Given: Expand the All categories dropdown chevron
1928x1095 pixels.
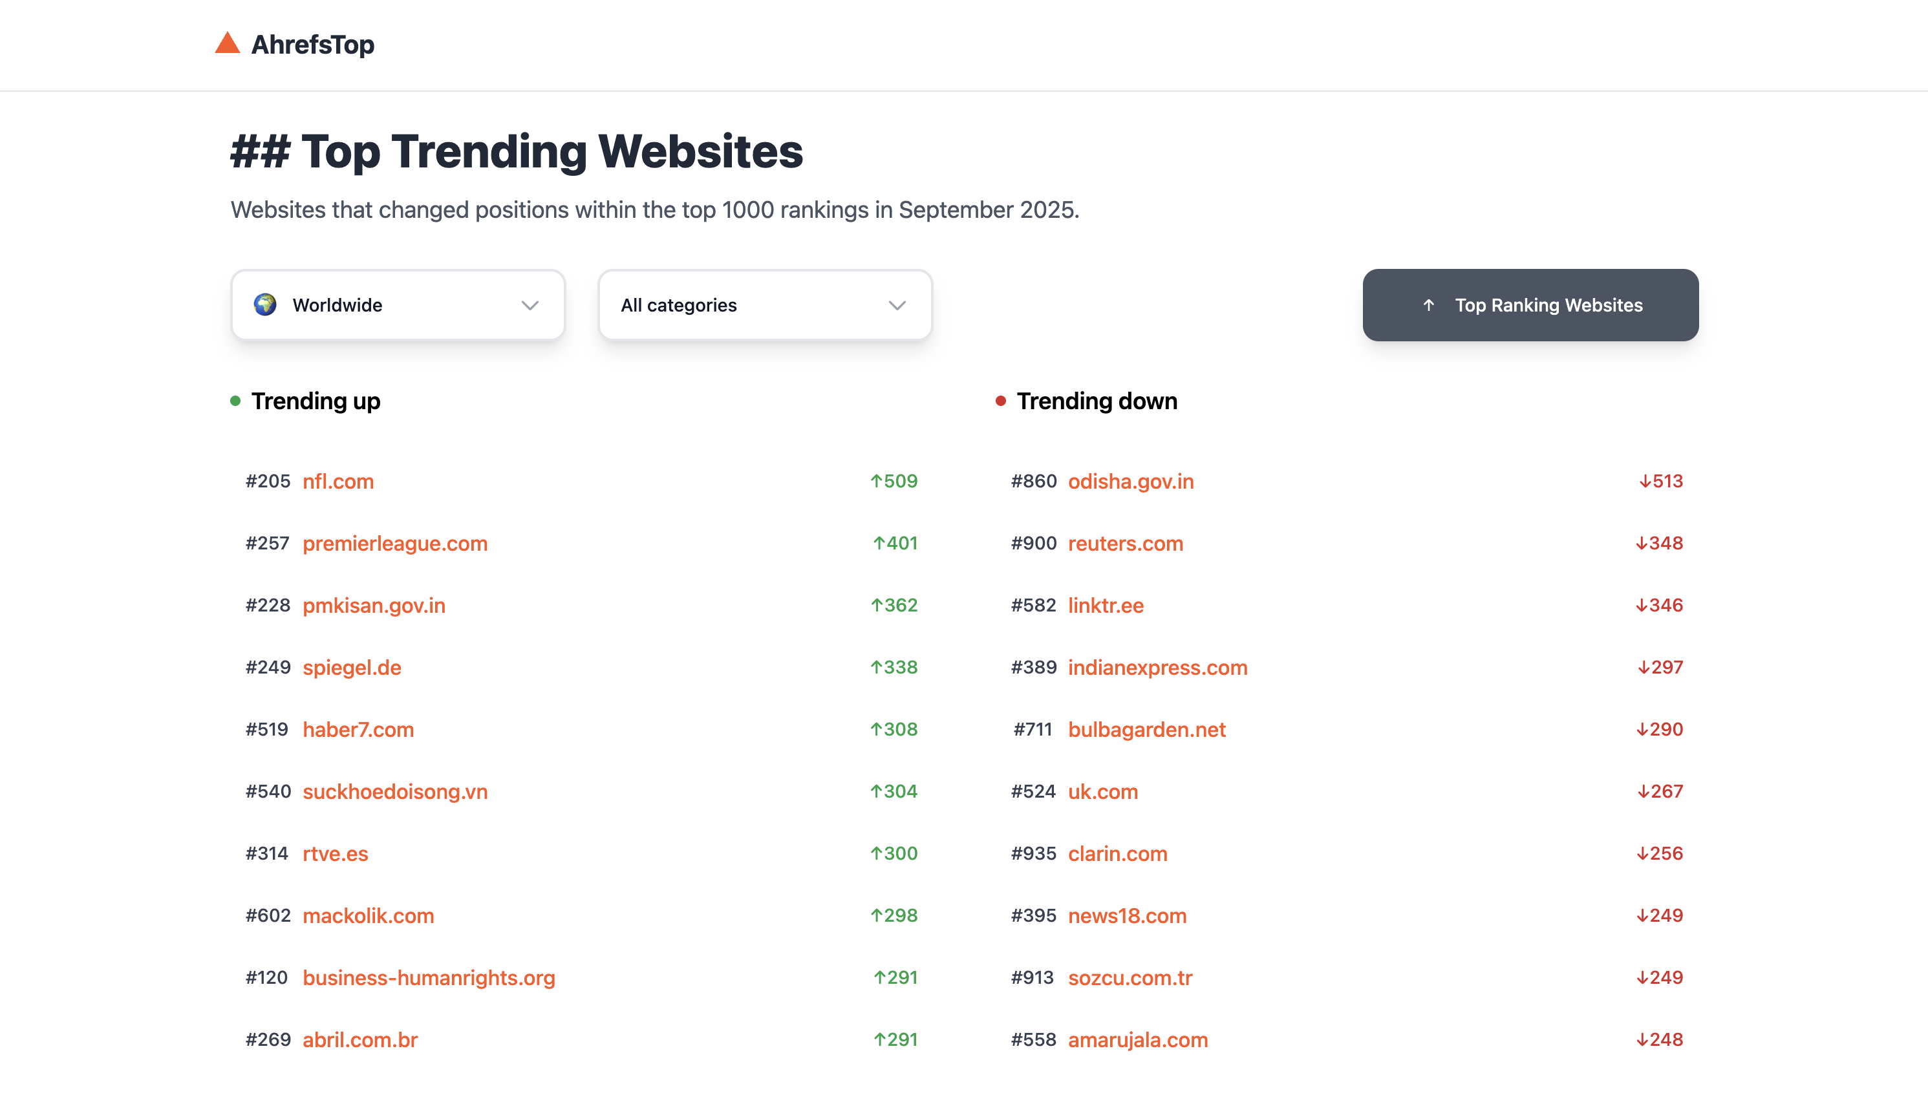Looking at the screenshot, I should coord(897,305).
